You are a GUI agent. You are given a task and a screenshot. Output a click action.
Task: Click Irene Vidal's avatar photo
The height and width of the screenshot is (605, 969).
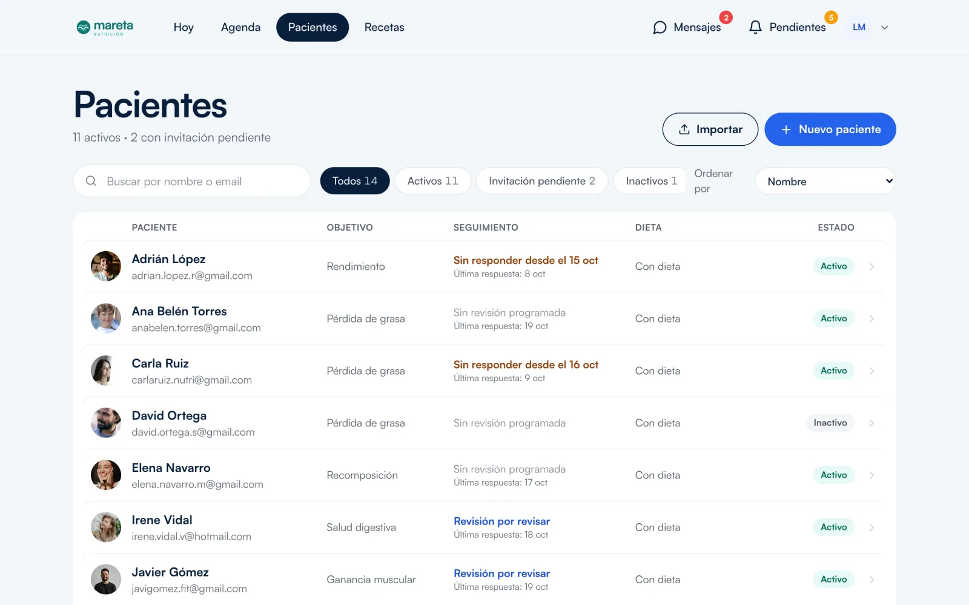pos(106,528)
